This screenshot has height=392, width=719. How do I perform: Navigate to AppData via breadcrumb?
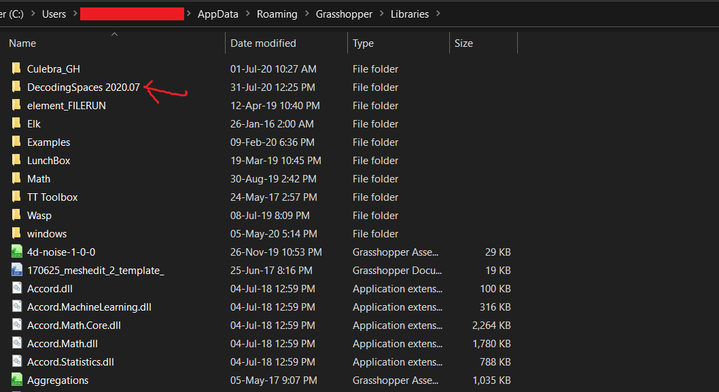point(217,14)
